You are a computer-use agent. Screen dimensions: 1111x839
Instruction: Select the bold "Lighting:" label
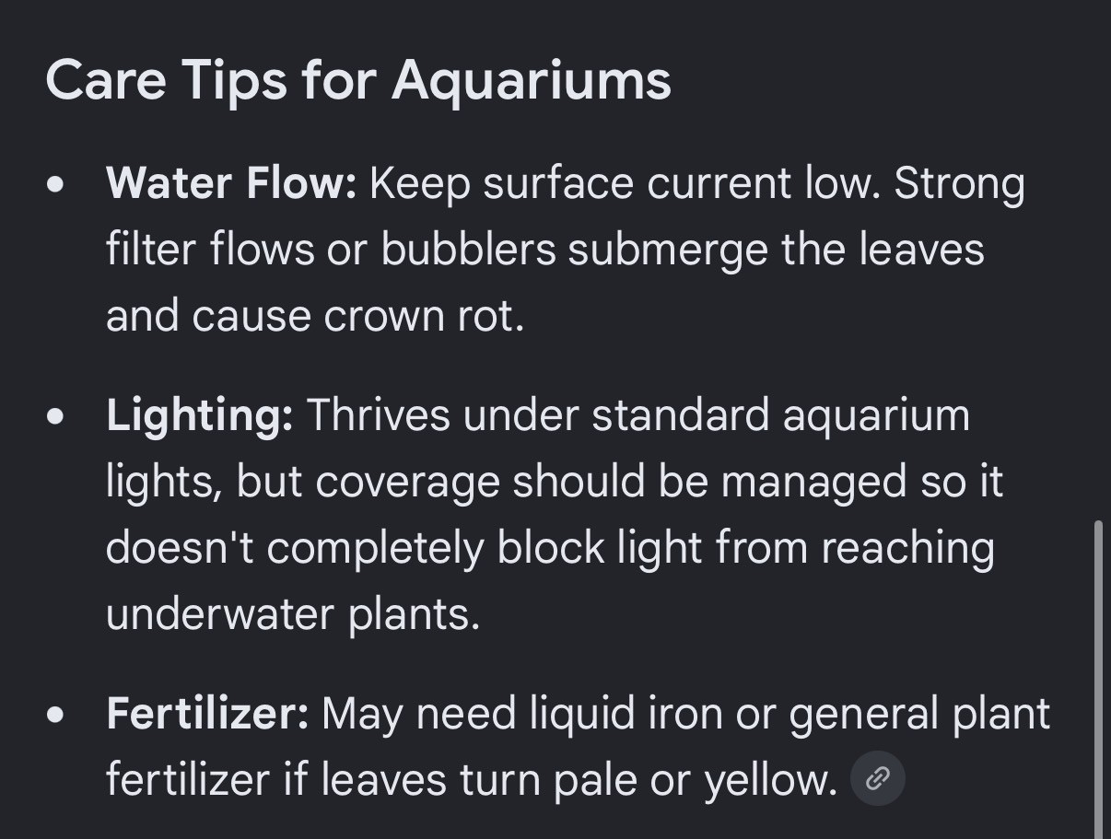click(200, 415)
